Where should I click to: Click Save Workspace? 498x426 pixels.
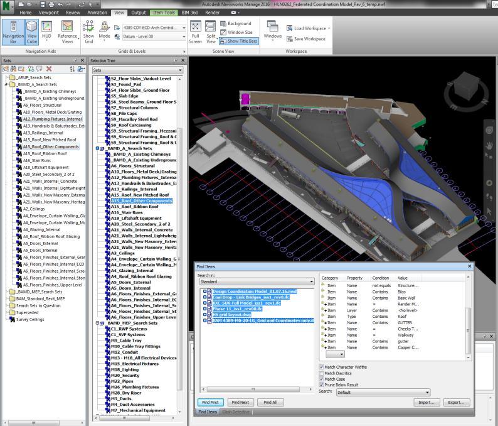tap(306, 39)
